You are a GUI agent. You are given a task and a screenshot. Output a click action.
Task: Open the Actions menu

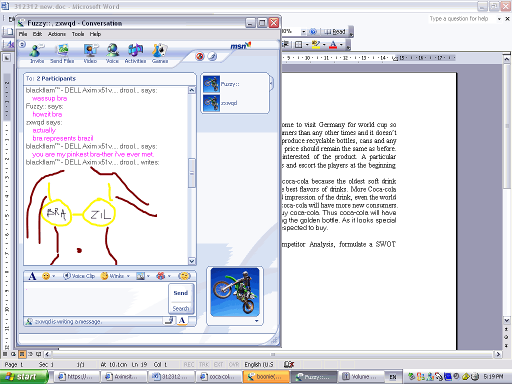tap(57, 34)
